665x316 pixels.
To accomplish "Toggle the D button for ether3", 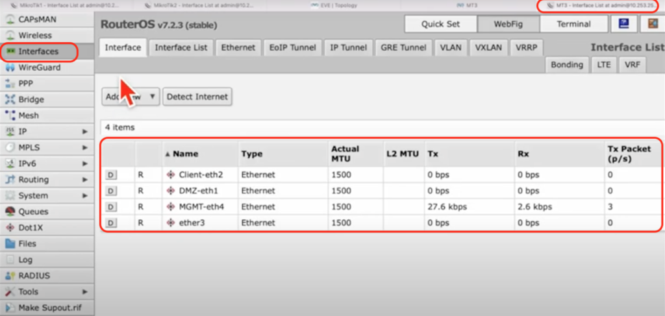I will click(x=110, y=223).
